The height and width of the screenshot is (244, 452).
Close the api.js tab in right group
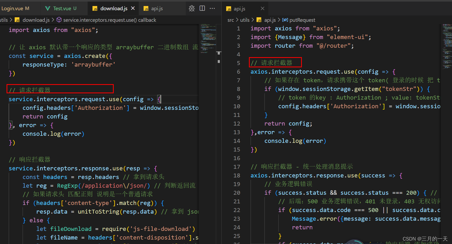point(263,9)
